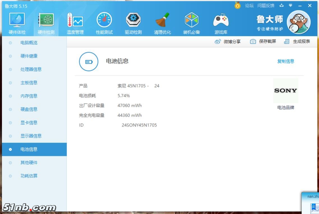Click the download tray icon beside 问题反馈
This screenshot has width=319, height=214.
click(282, 6)
